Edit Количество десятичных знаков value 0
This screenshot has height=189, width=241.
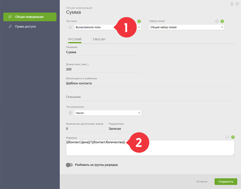click(x=86, y=129)
